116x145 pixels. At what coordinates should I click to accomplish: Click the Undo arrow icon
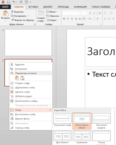pos(14,2)
